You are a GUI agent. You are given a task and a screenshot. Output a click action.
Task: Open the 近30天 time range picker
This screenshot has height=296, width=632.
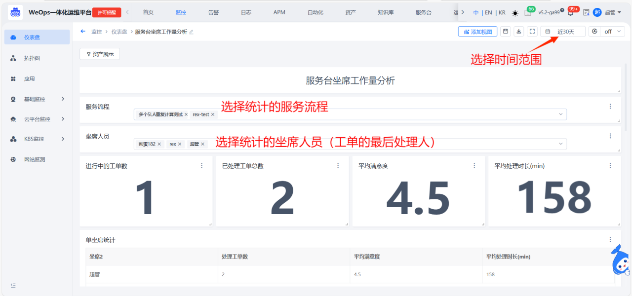tap(563, 32)
